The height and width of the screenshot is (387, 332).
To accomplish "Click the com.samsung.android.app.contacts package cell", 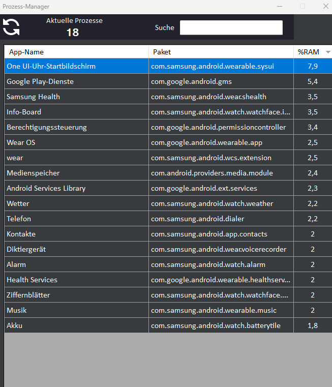I will click(x=209, y=234).
